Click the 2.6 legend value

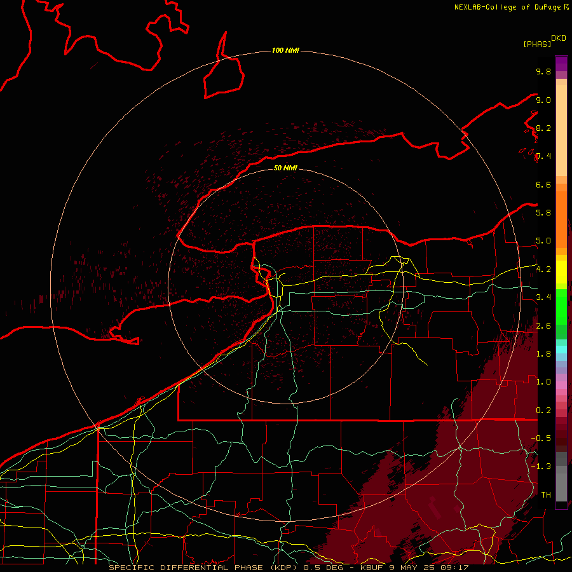[543, 325]
